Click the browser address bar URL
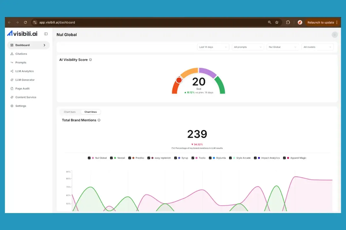 click(57, 22)
